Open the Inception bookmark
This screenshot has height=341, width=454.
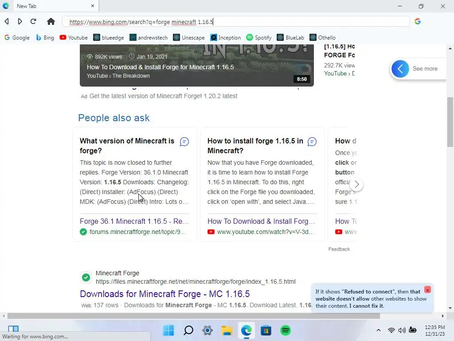[226, 38]
